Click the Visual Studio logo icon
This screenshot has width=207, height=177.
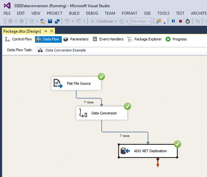(7, 6)
